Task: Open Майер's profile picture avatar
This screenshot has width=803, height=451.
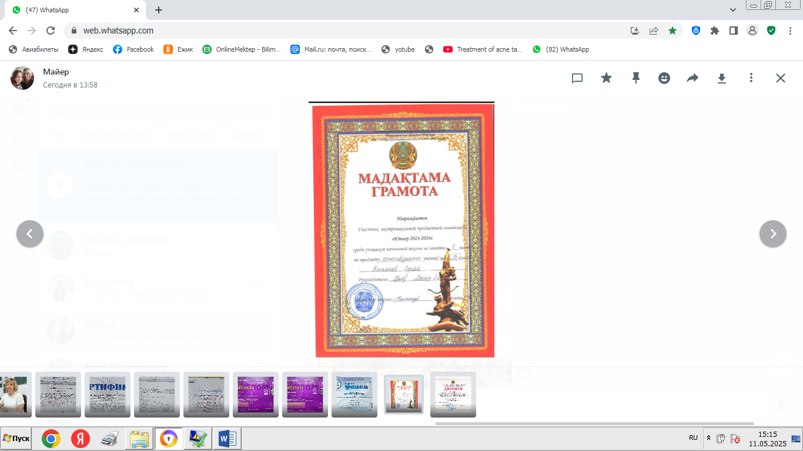Action: (22, 78)
